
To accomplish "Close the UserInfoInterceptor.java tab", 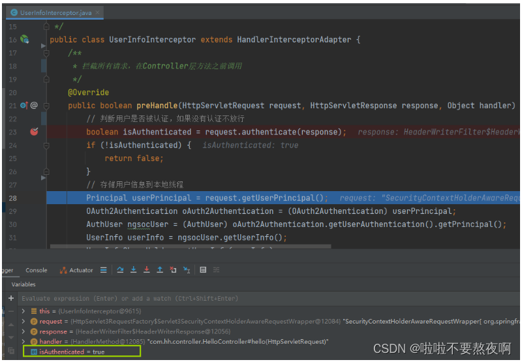I will pyautogui.click(x=97, y=11).
